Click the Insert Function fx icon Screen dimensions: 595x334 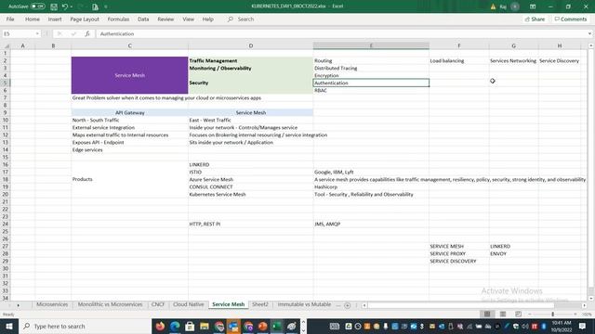(87, 33)
